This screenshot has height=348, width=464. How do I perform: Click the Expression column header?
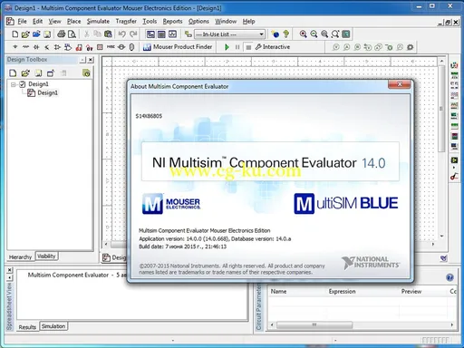pos(342,292)
